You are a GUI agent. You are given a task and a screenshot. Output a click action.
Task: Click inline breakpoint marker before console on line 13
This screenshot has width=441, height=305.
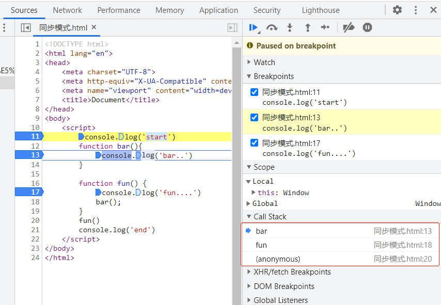[98, 155]
